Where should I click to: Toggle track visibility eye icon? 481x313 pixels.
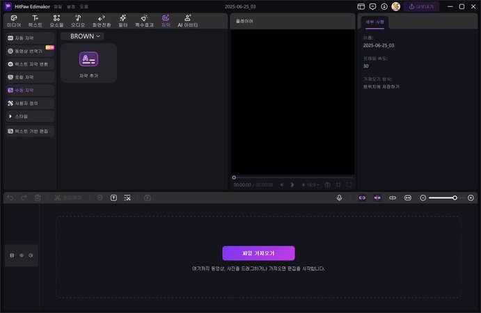(x=21, y=255)
